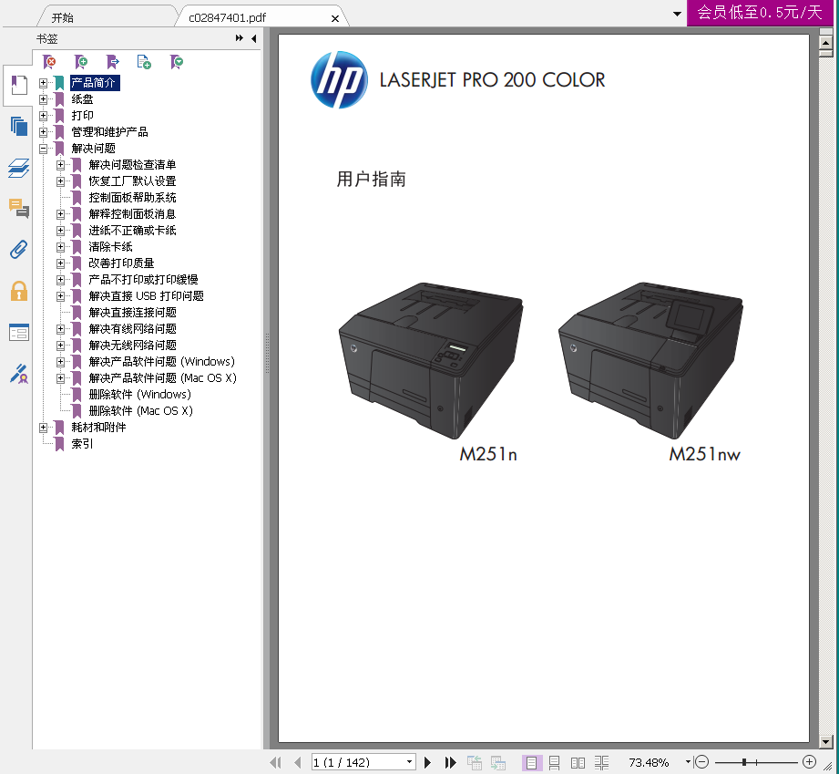Click the new bookmark from page icon
This screenshot has height=774, width=839.
(144, 62)
